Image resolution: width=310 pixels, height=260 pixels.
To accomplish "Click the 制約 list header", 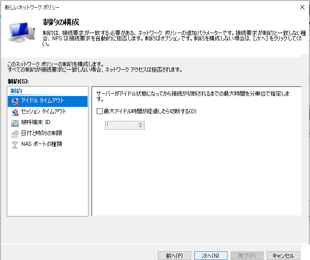I will (16, 91).
